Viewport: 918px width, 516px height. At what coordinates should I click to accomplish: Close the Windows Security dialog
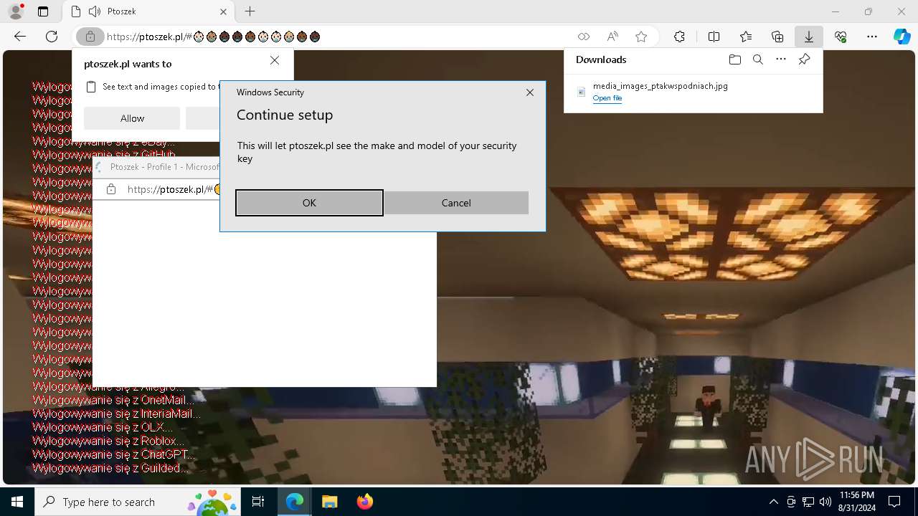coord(530,92)
